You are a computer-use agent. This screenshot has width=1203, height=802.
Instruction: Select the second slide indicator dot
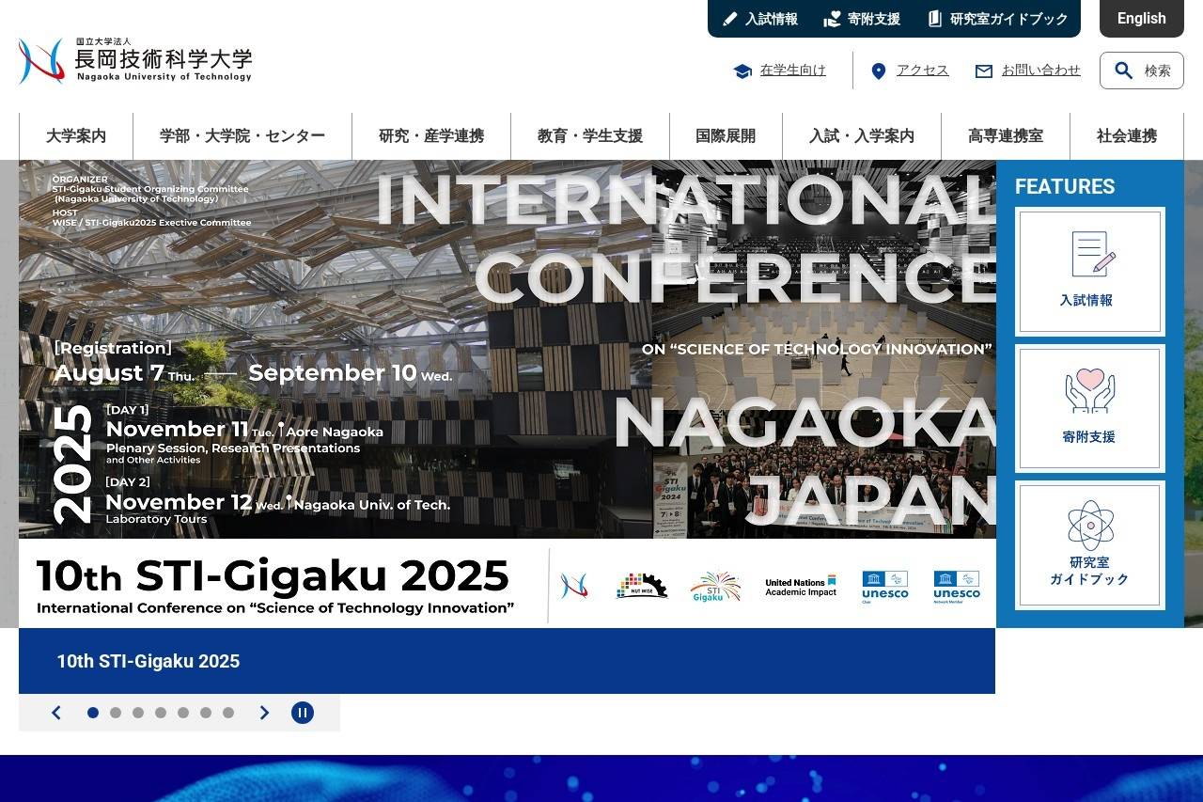click(116, 713)
